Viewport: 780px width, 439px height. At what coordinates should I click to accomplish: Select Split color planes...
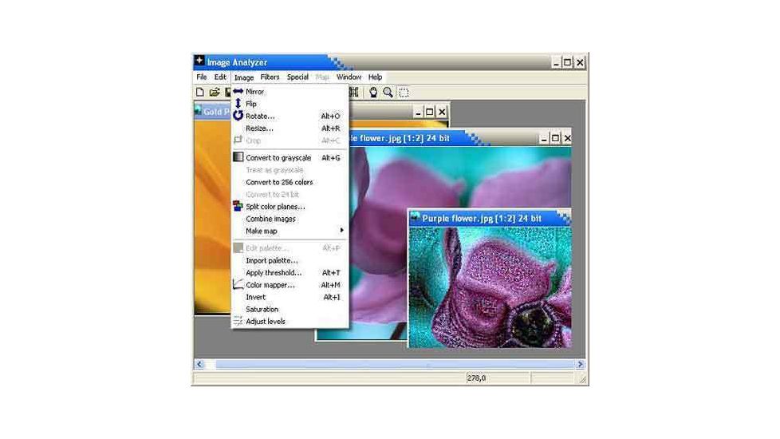(x=290, y=207)
